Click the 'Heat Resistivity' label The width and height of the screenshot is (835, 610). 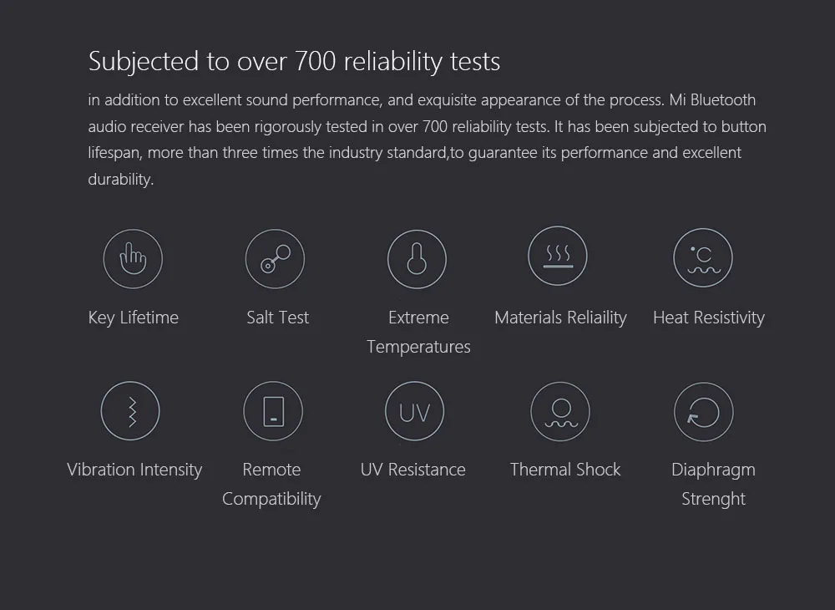708,318
